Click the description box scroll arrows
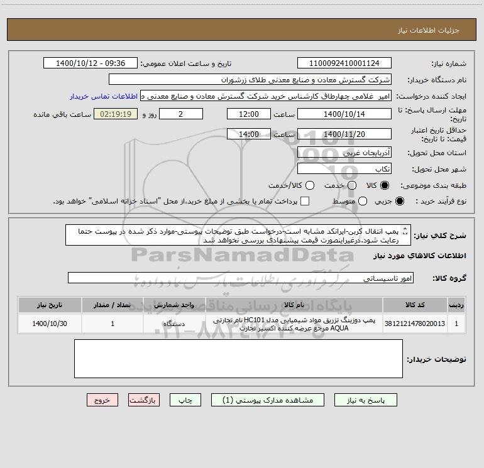The width and height of the screenshot is (484, 468). 405,231
